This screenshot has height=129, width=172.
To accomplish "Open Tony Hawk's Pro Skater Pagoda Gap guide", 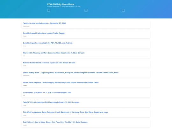I will tap(47, 92).
